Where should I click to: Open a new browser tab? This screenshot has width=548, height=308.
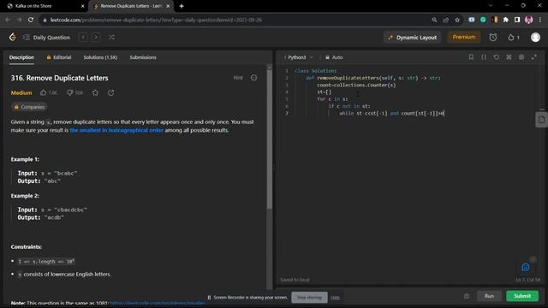pos(182,6)
